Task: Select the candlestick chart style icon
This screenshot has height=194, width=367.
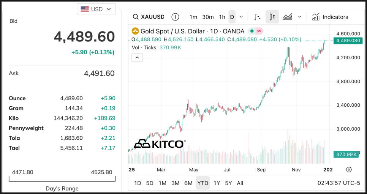Action: pyautogui.click(x=272, y=17)
